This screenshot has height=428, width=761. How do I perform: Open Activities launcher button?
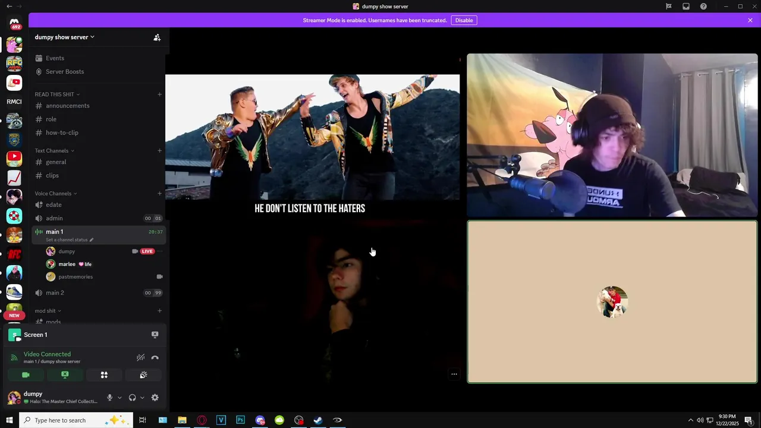[x=104, y=374]
